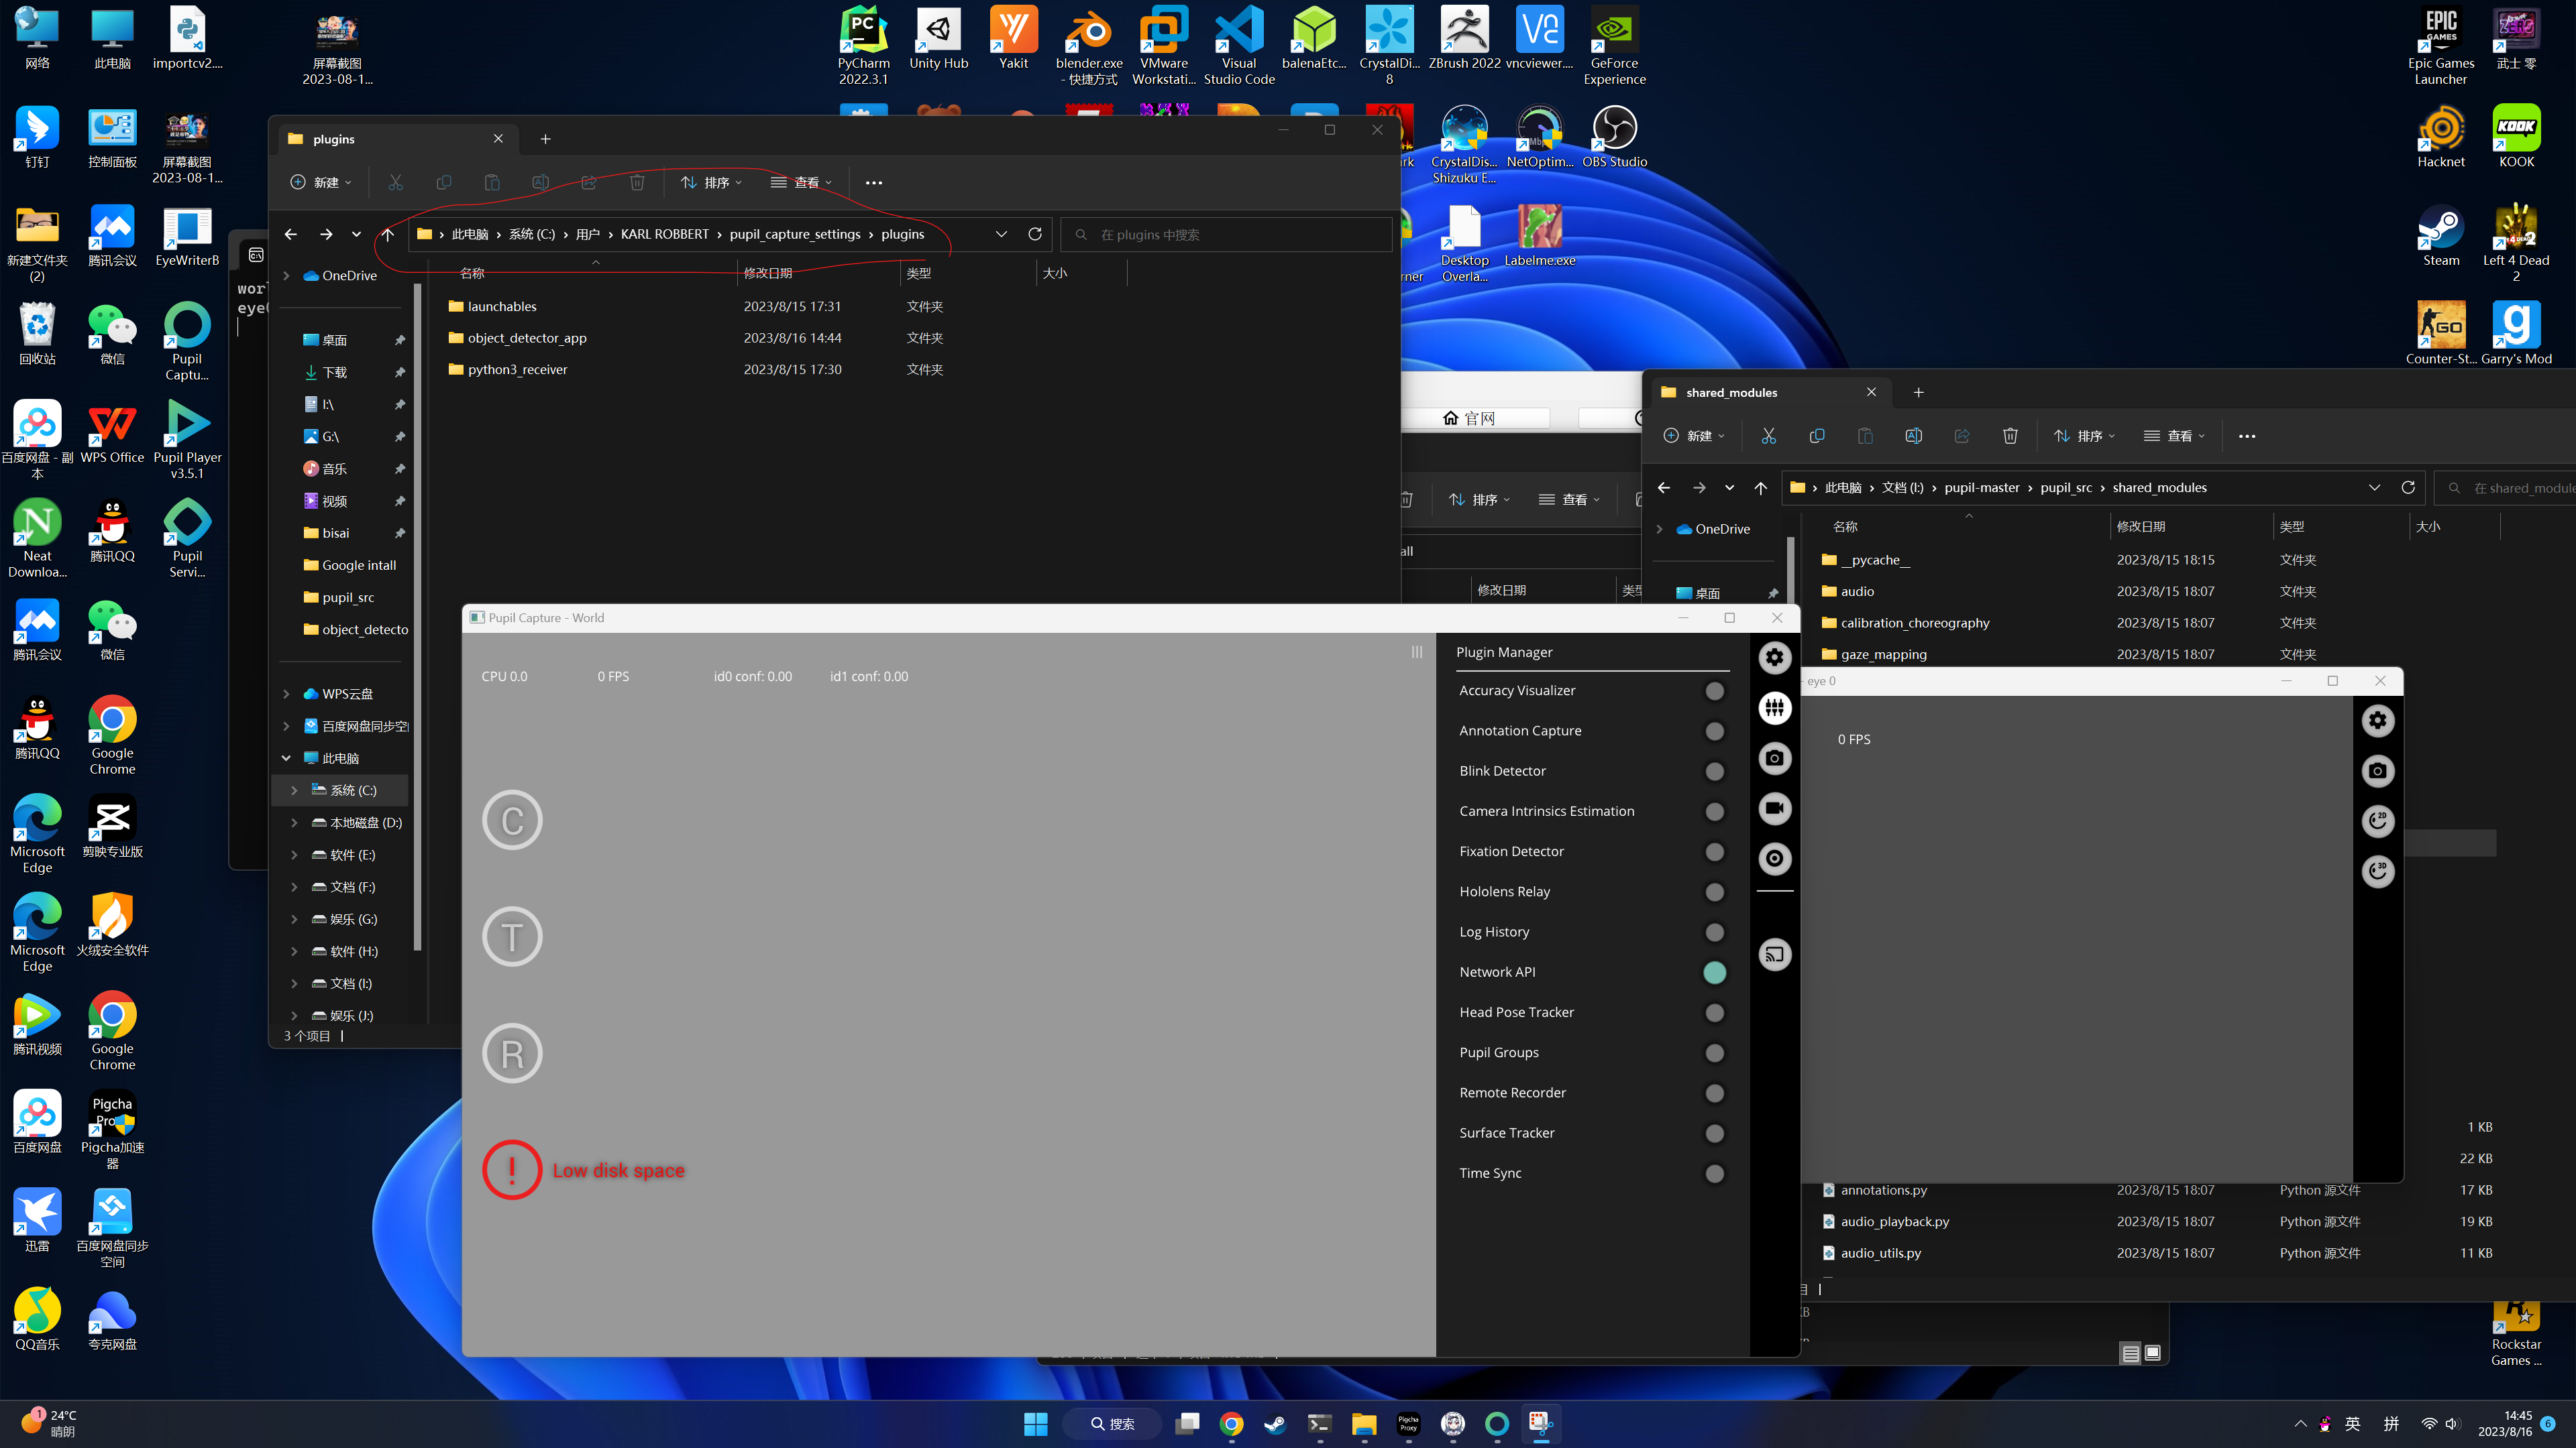Viewport: 2576px width, 1448px height.
Task: Enable Fixation Detector plugin
Action: 1714,853
